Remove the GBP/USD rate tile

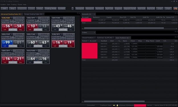[74, 18]
